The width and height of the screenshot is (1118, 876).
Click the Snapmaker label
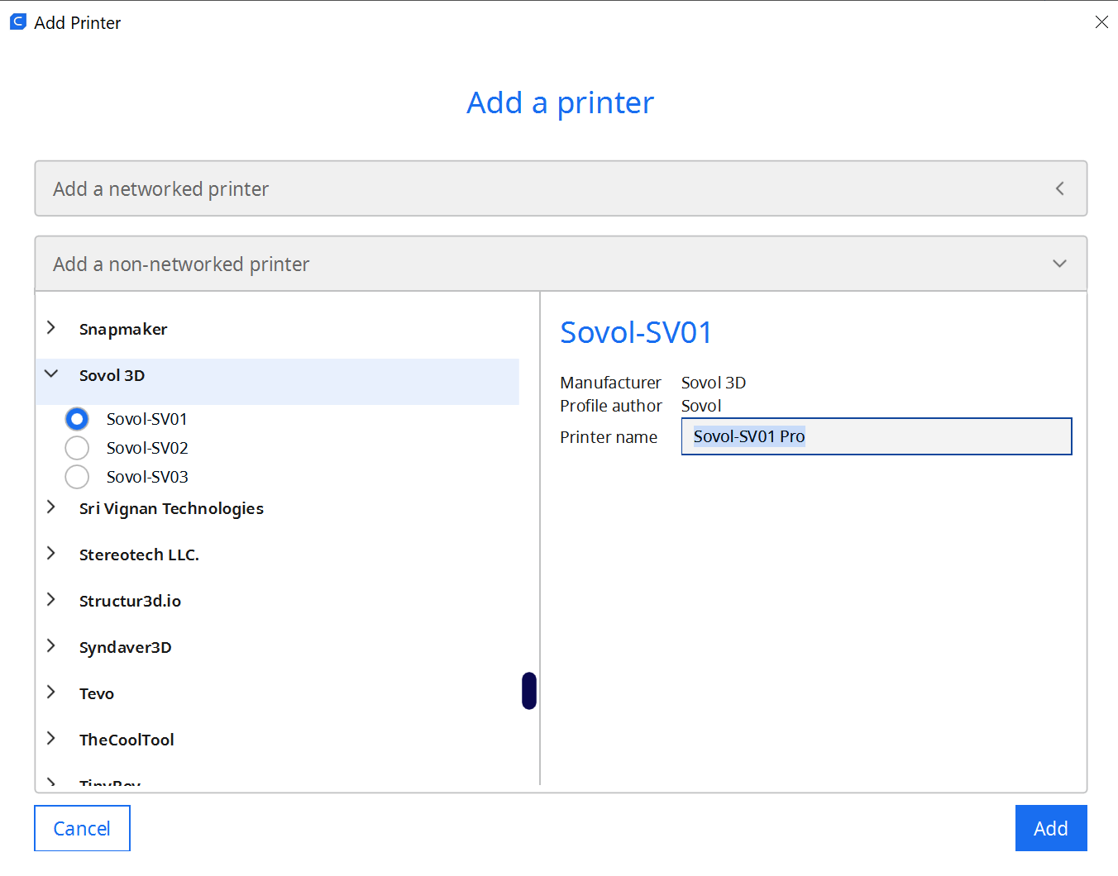pyautogui.click(x=123, y=329)
